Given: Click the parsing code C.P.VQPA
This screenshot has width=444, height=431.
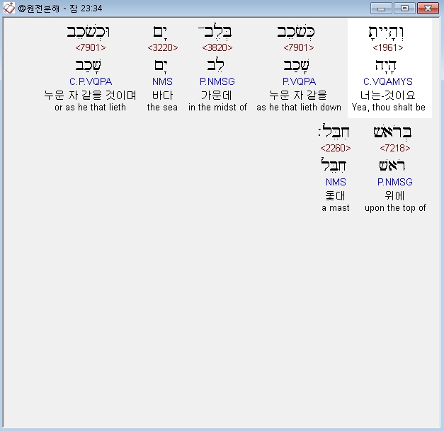Looking at the screenshot, I should tap(91, 81).
